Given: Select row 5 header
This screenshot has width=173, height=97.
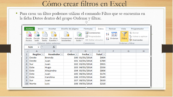Looking at the screenshot, I should [x=26, y=67].
